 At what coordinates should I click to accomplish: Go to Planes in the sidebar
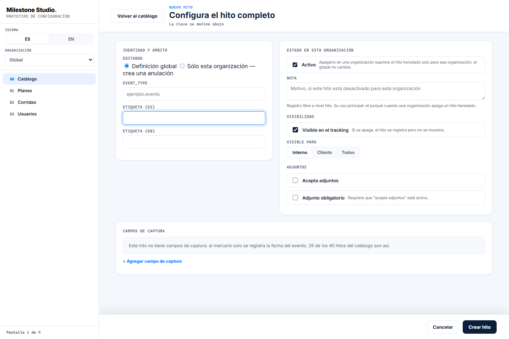[49, 91]
